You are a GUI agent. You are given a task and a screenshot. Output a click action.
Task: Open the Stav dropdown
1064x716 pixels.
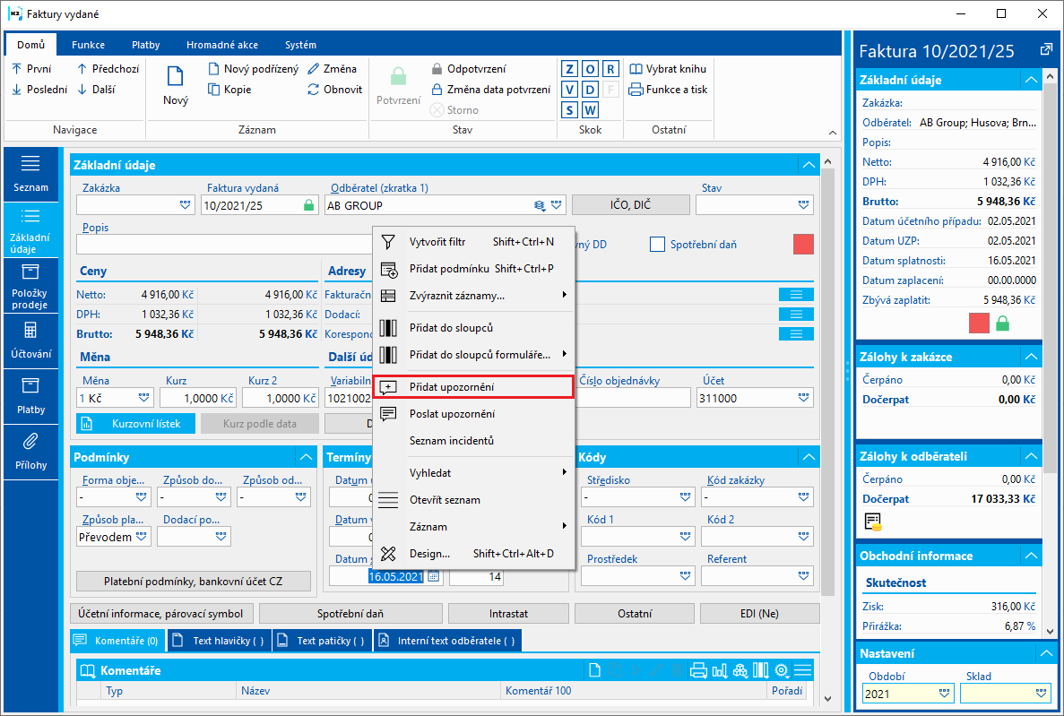tap(804, 205)
